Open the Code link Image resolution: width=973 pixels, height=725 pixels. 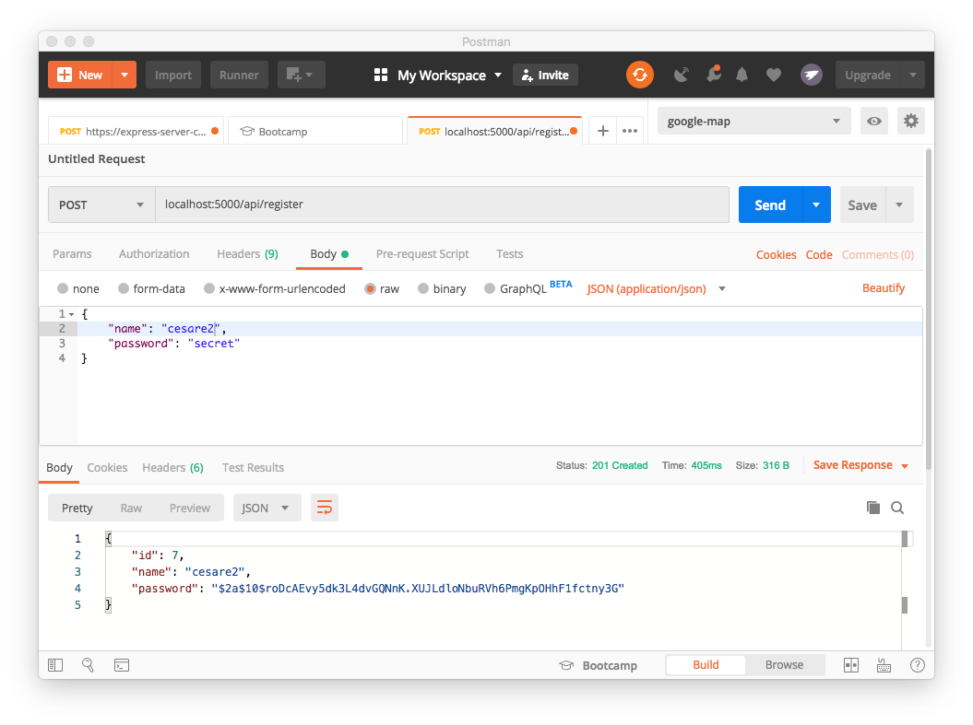[x=819, y=254]
